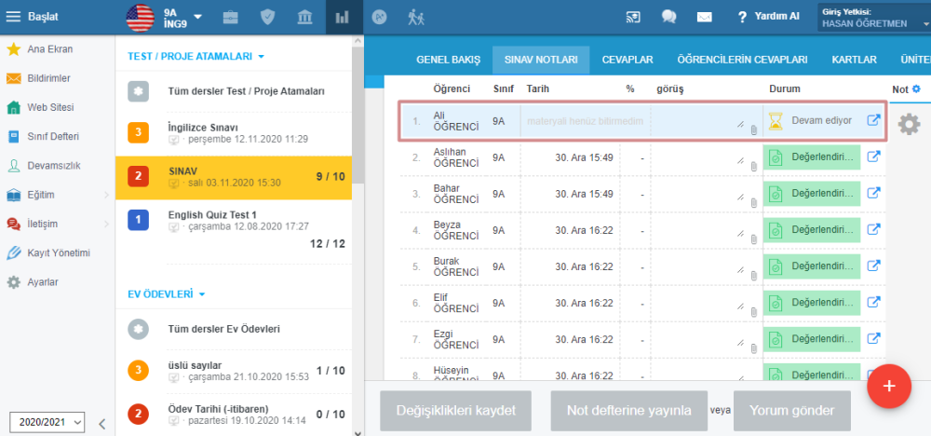Viewport: 931px width, 436px height.
Task: Go to Web Sitesi in the sidebar
Action: pyautogui.click(x=50, y=107)
